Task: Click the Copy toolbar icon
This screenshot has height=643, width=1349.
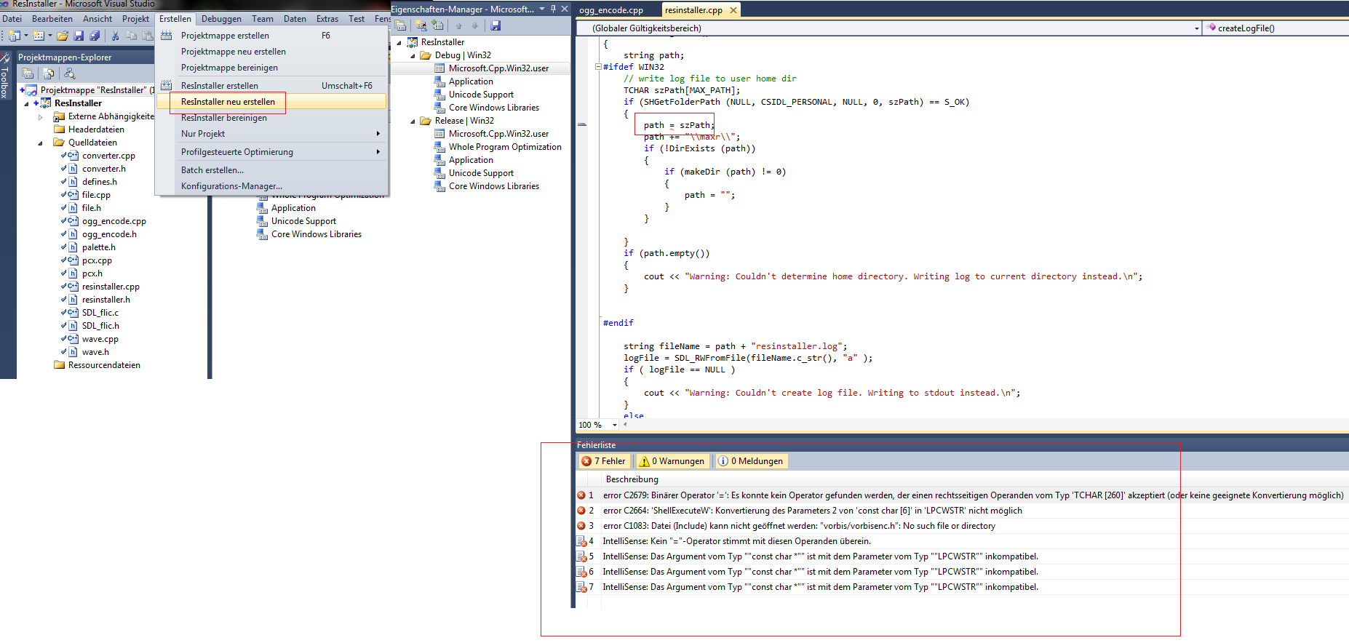Action: pyautogui.click(x=132, y=36)
